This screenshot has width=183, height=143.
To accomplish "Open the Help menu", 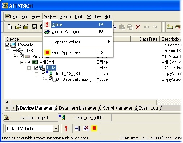I will pyautogui.click(x=108, y=17).
